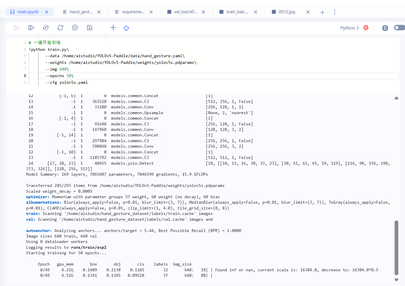The width and height of the screenshot is (405, 286).
Task: Click 'gpu_mem' column header in training table
Action: [65, 264]
